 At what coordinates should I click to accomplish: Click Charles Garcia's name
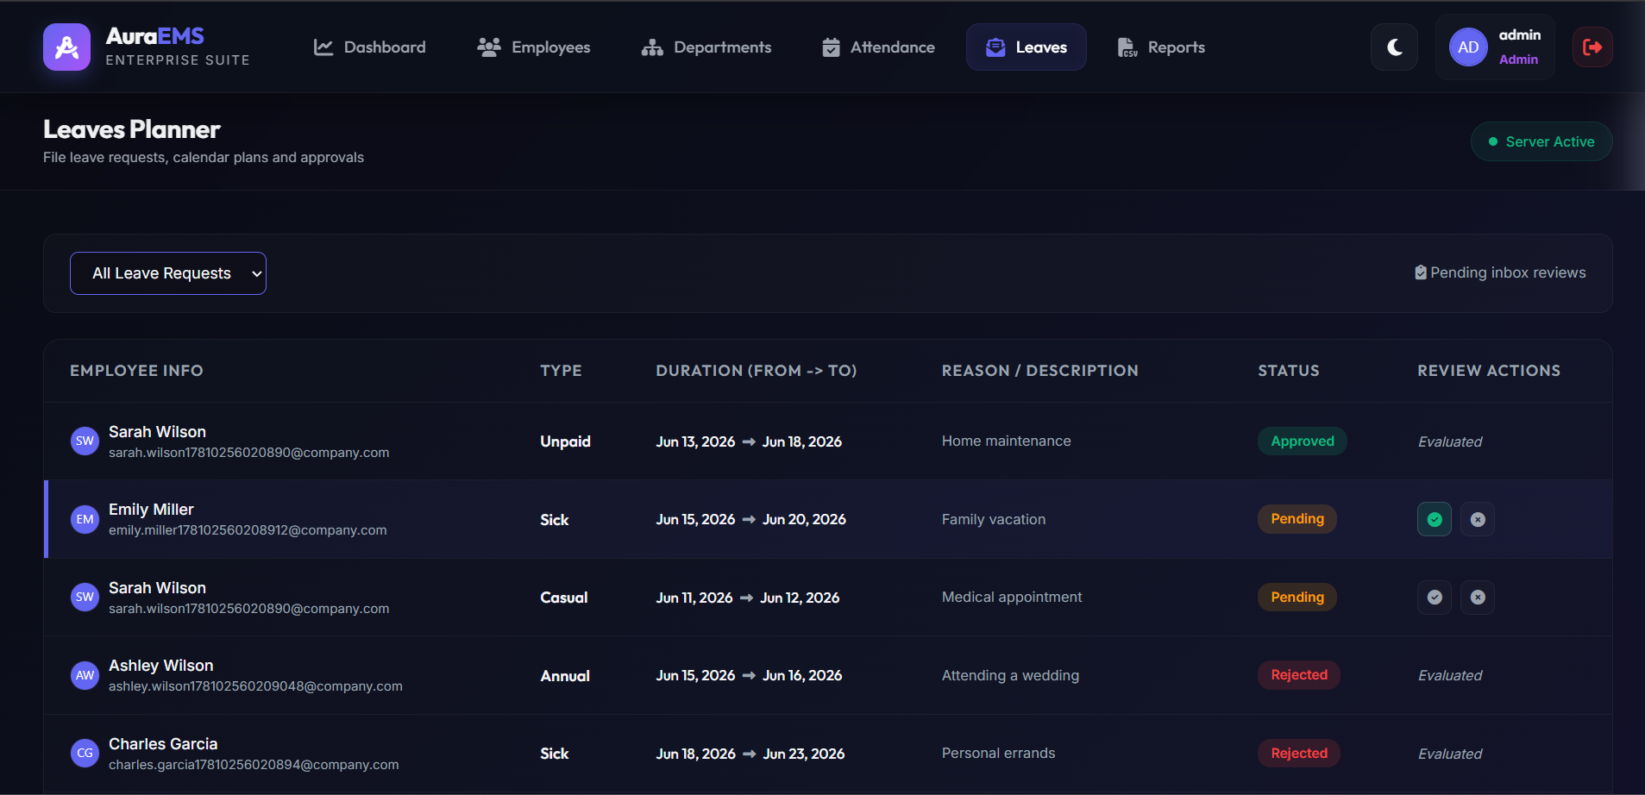point(163,744)
